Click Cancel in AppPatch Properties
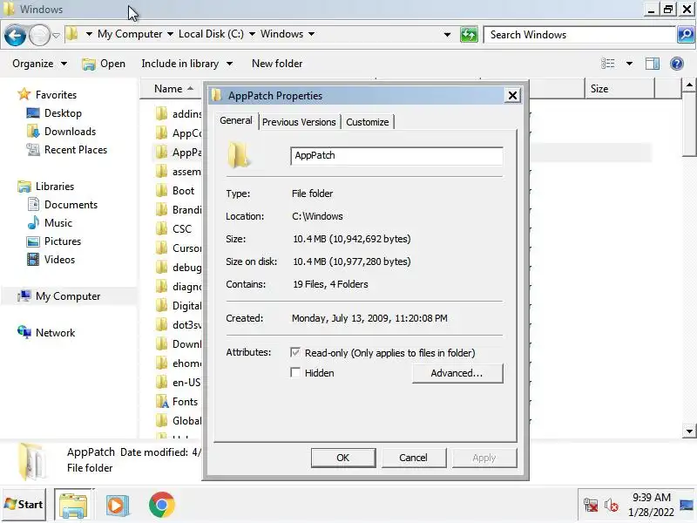697x523 pixels. [x=413, y=458]
